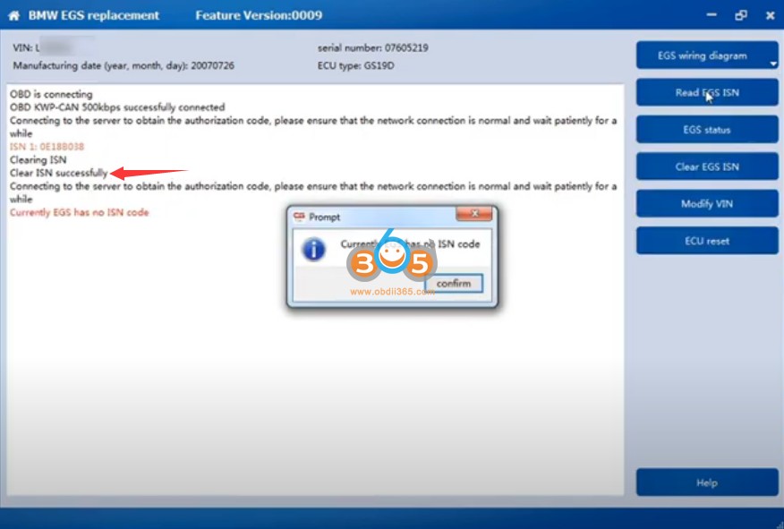Click Read EGS ISN button
784x529 pixels.
point(707,92)
